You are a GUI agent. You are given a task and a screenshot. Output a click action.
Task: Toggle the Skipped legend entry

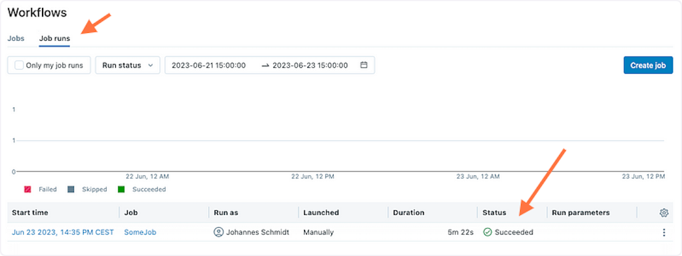(87, 189)
